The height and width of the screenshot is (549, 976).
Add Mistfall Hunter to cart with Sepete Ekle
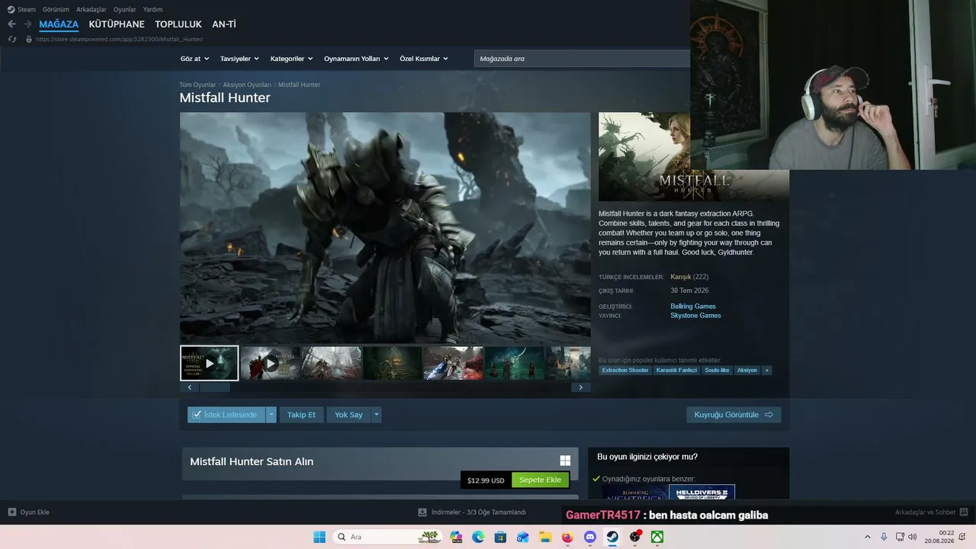point(540,480)
